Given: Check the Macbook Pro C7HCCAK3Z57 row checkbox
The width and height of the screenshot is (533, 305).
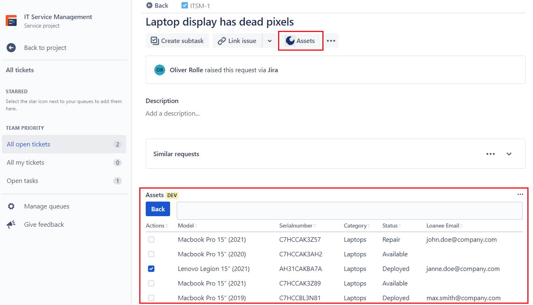Looking at the screenshot, I should pos(151,240).
